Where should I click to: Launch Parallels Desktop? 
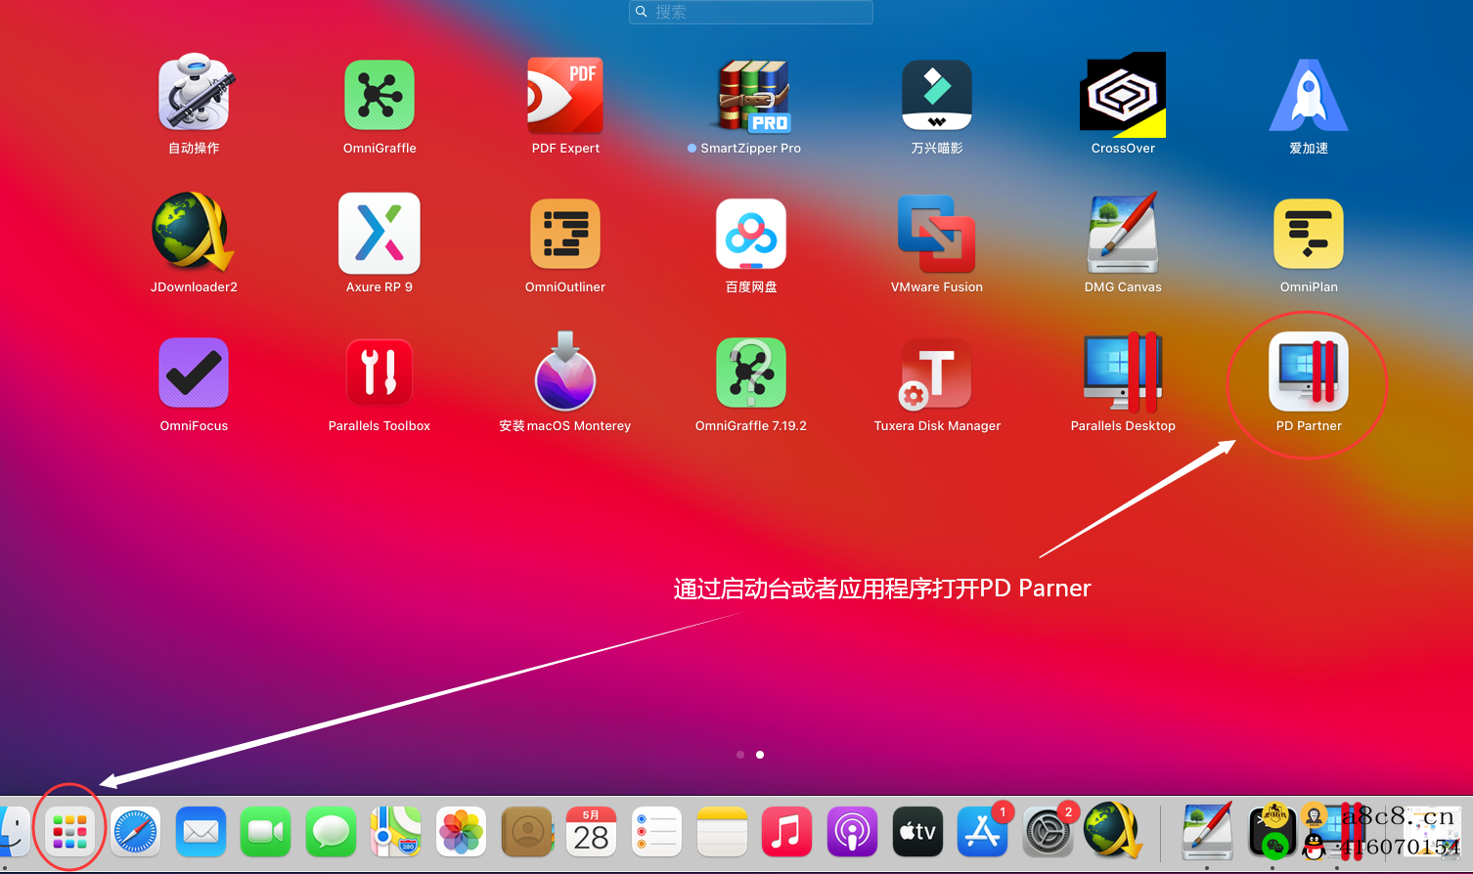click(1123, 372)
